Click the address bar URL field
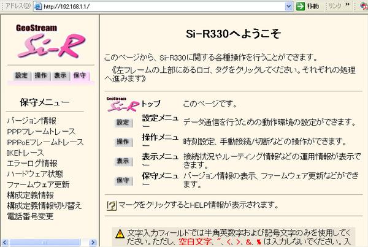 (x=162, y=6)
